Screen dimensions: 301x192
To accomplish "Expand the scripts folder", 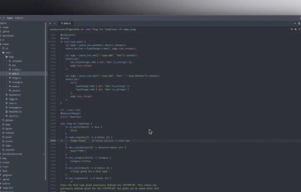I will (5, 162).
